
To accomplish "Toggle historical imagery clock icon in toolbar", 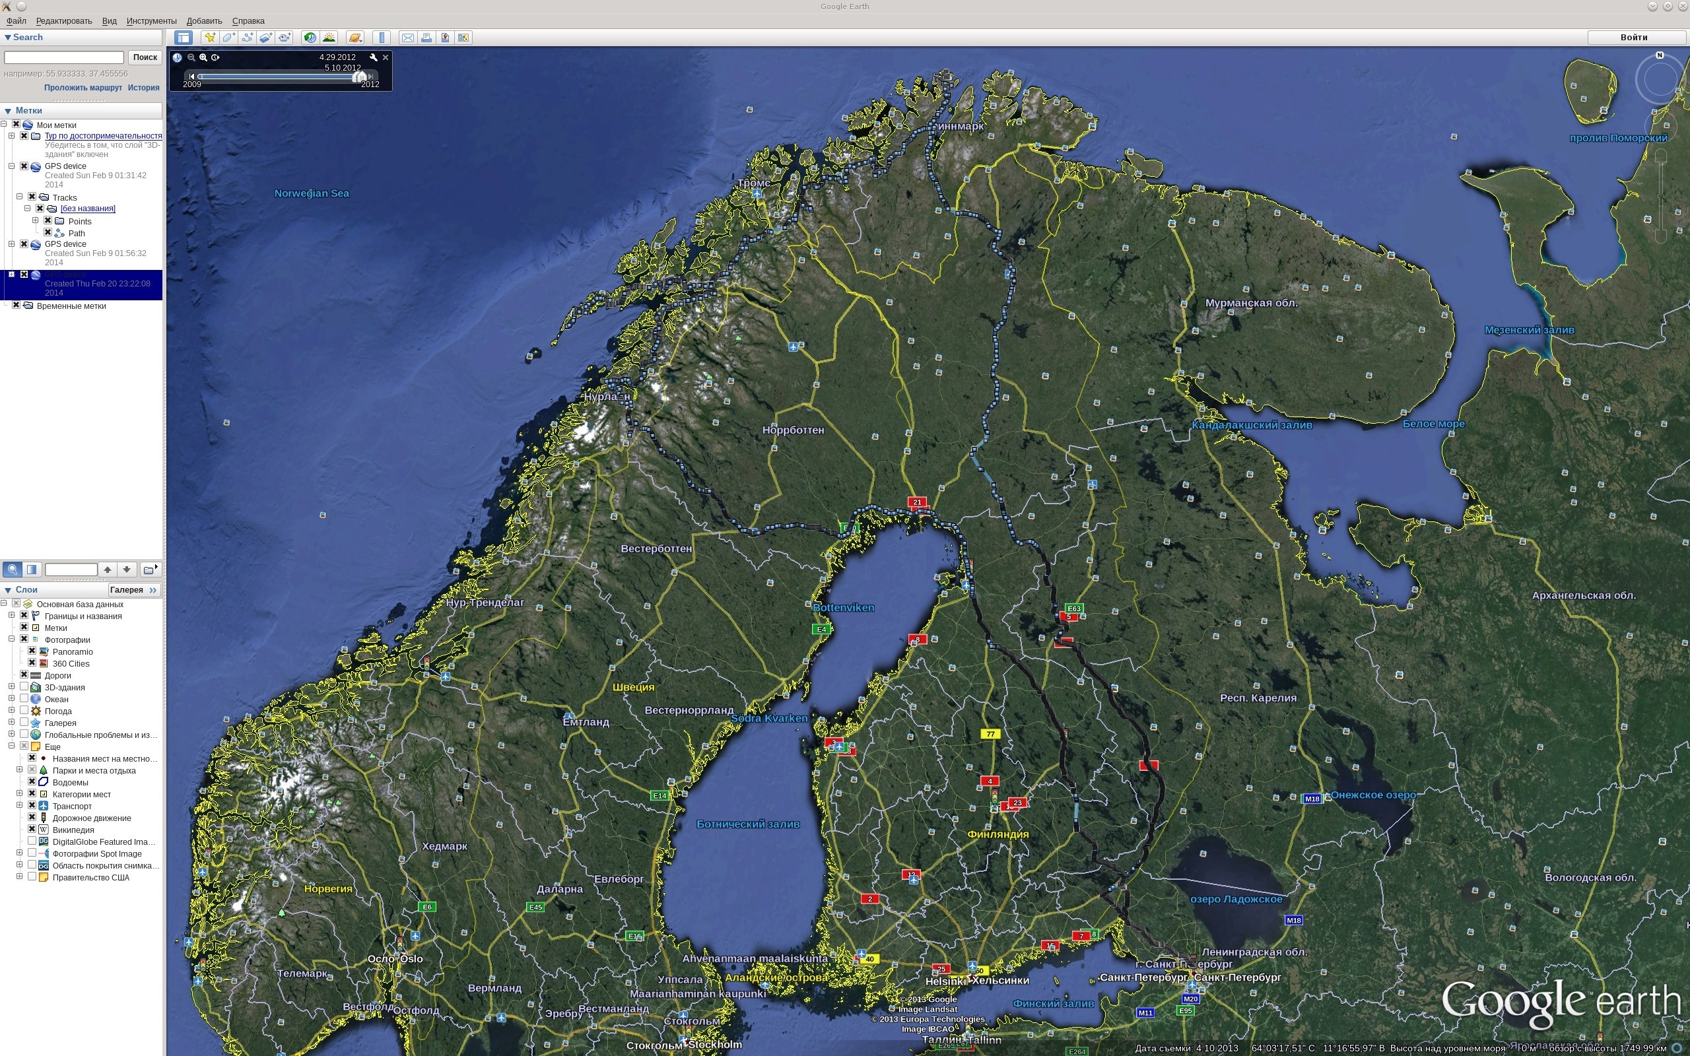I will [310, 38].
